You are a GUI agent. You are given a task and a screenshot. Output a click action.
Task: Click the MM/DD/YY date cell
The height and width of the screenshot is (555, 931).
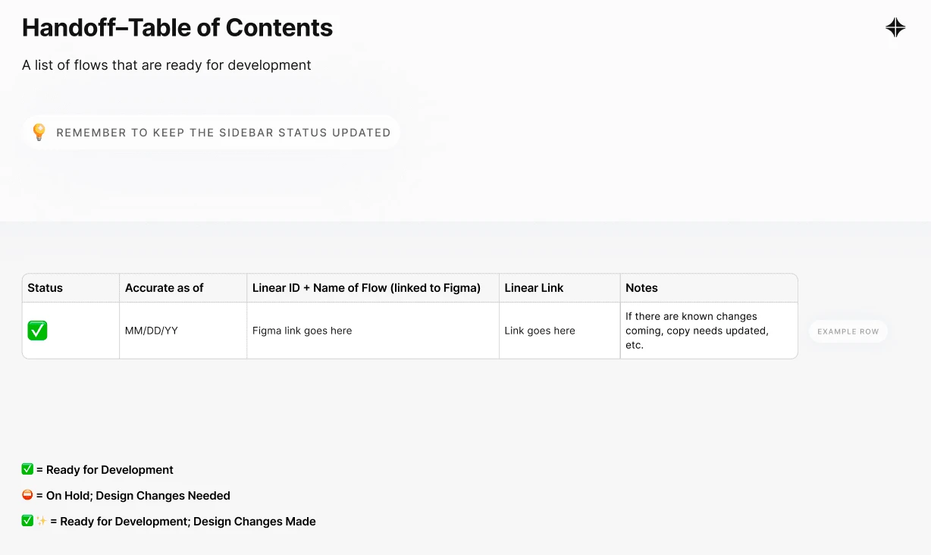point(152,331)
